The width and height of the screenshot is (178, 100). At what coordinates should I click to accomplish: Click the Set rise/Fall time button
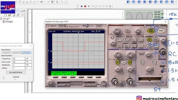[x=16, y=72]
